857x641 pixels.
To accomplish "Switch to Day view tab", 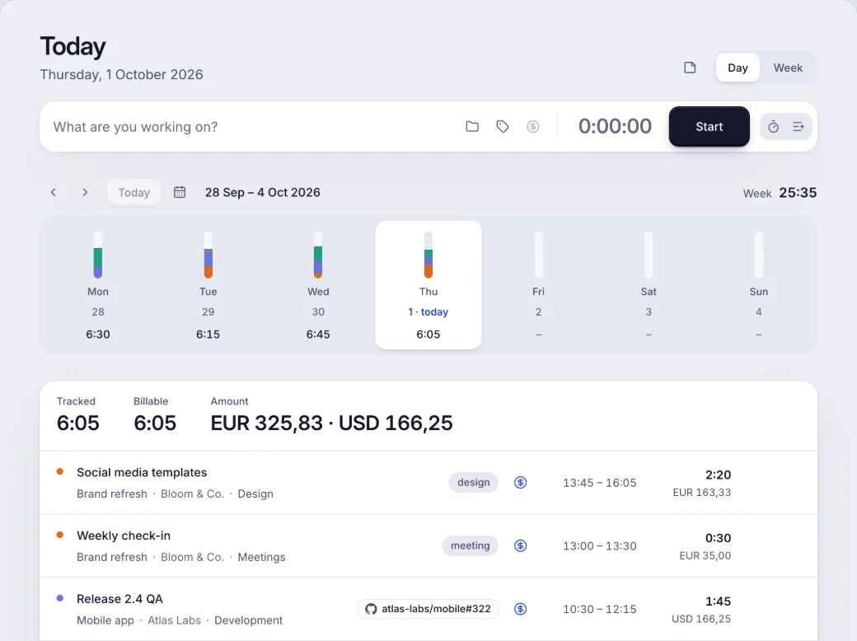I will point(738,68).
